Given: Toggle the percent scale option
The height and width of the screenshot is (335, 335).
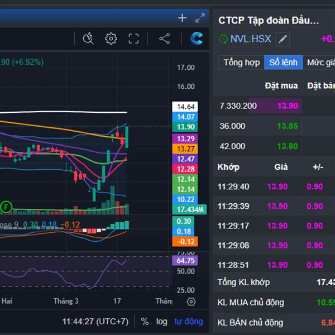Looking at the screenshot, I should (x=145, y=322).
